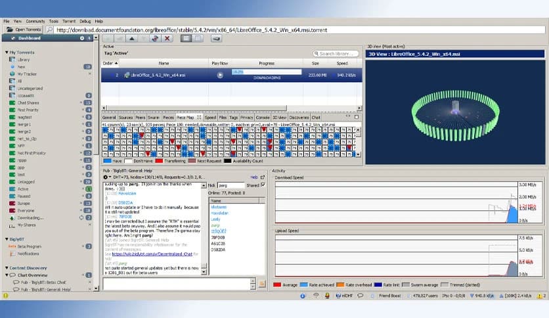Click the Open Torrents folder button
The width and height of the screenshot is (549, 318).
point(24,30)
